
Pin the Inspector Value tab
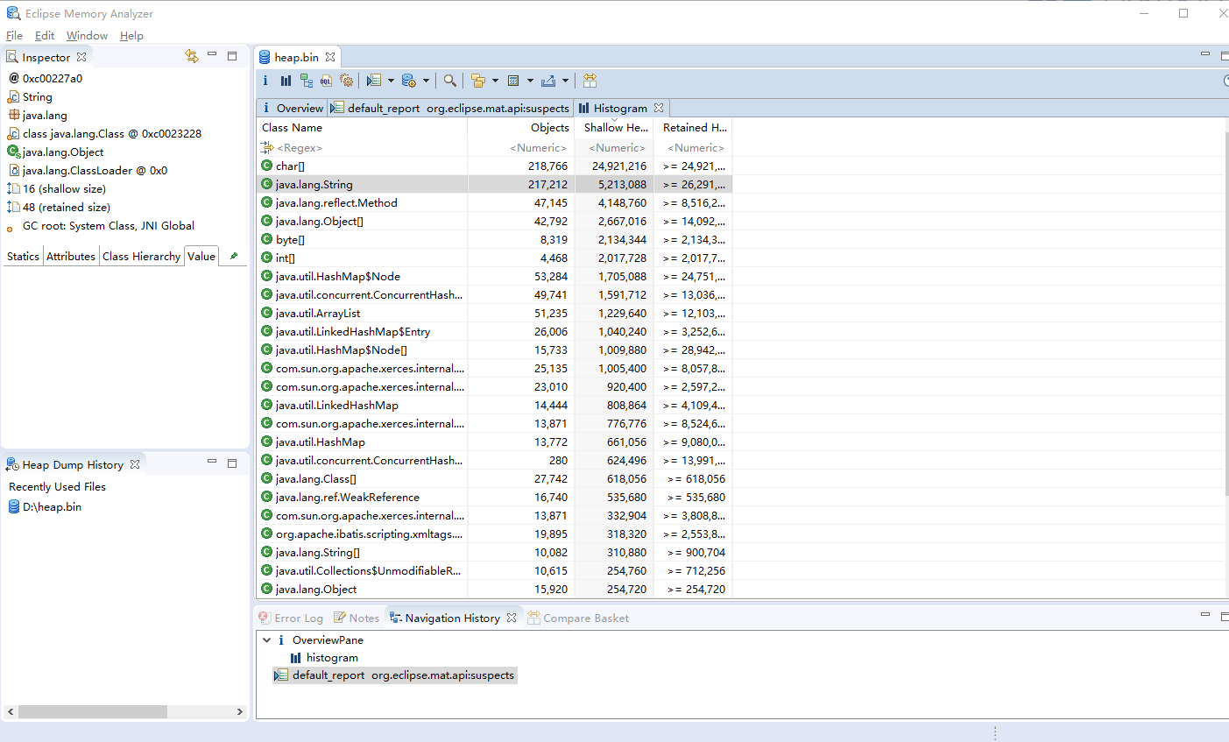(233, 256)
